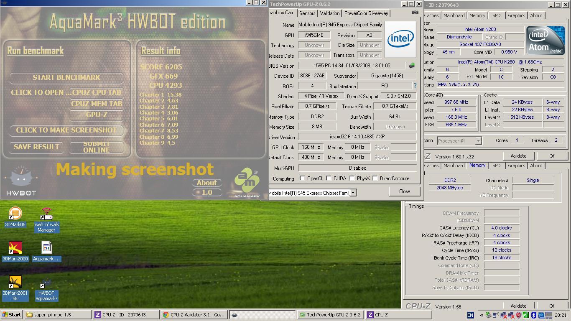Open the HWBOT aquamark³ desktop shortcut

46,289
